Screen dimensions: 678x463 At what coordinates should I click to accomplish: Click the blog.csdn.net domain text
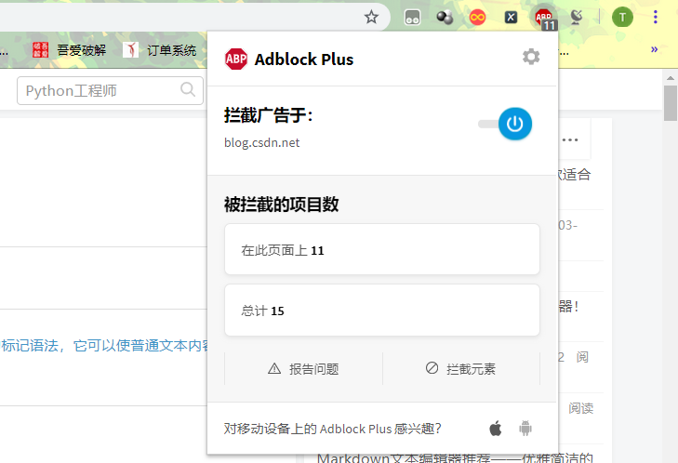pos(261,142)
